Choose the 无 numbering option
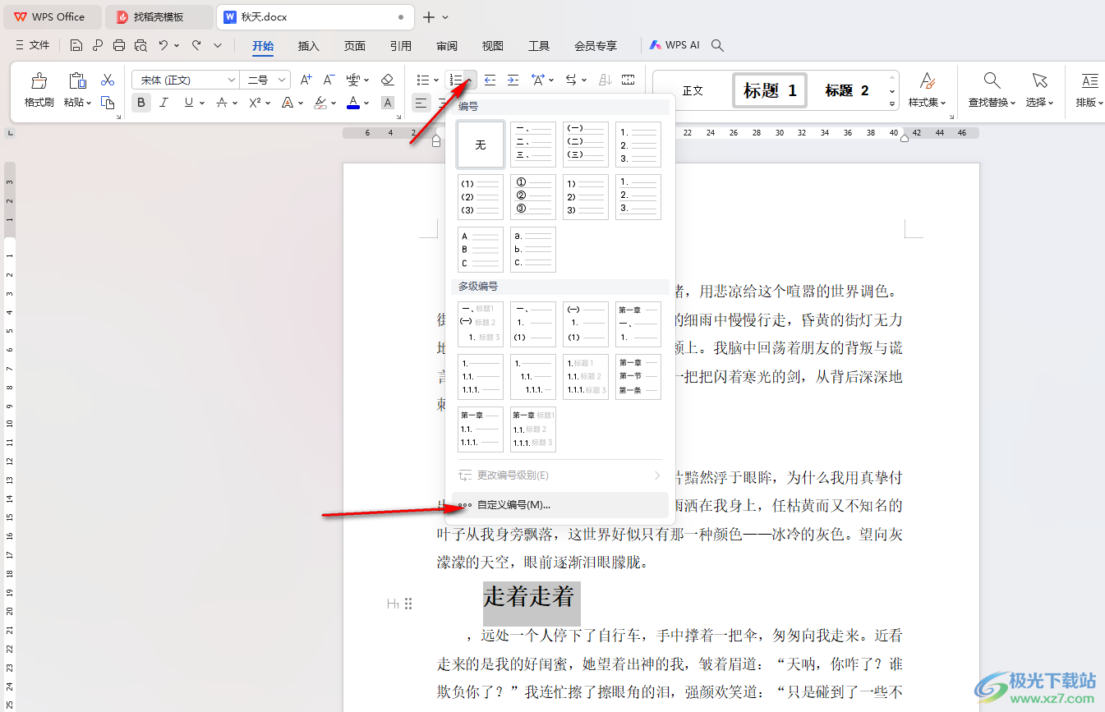This screenshot has height=712, width=1105. [x=481, y=145]
